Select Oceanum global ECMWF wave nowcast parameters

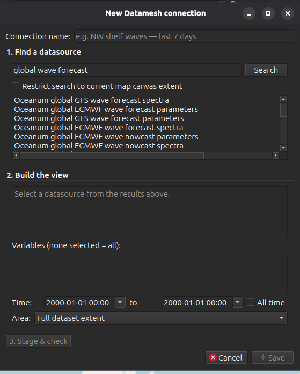coord(106,137)
